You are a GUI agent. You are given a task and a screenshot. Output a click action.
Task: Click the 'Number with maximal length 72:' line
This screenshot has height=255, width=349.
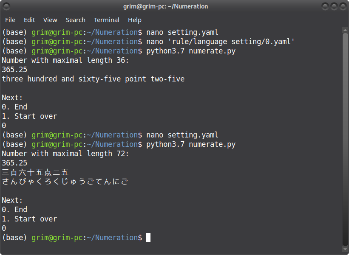pos(65,154)
